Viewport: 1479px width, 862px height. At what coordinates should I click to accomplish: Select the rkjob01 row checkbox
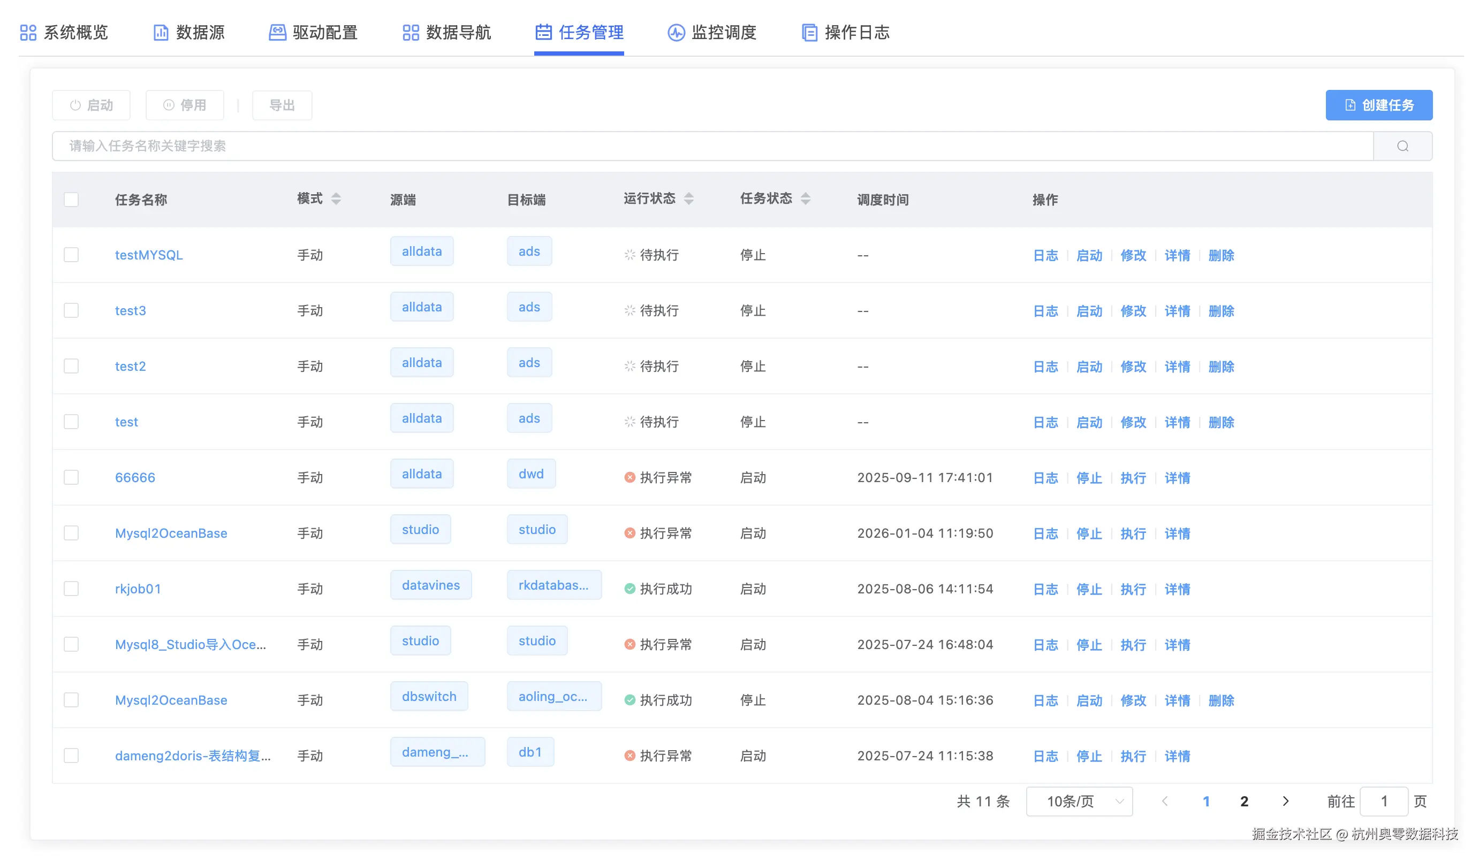pyautogui.click(x=71, y=589)
